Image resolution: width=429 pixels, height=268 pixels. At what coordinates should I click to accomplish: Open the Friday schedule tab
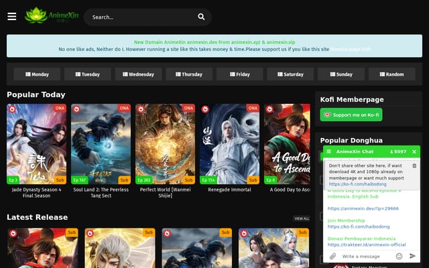(240, 74)
